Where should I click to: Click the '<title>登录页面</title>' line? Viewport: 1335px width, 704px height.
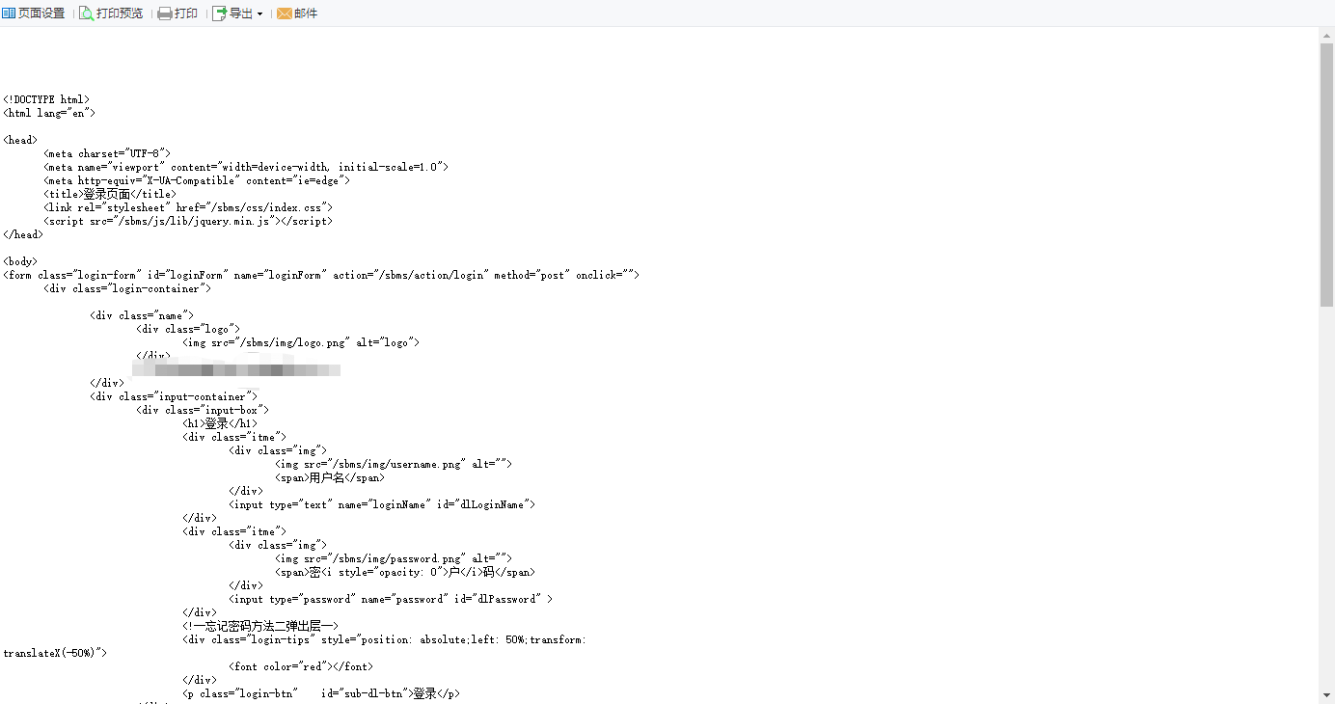tap(110, 194)
